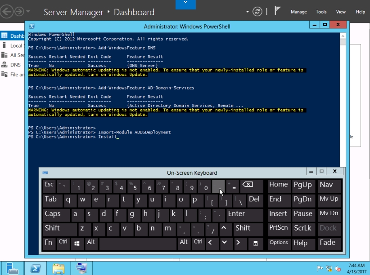Toggle the left Shift key
This screenshot has height=275, width=370.
tap(59, 229)
